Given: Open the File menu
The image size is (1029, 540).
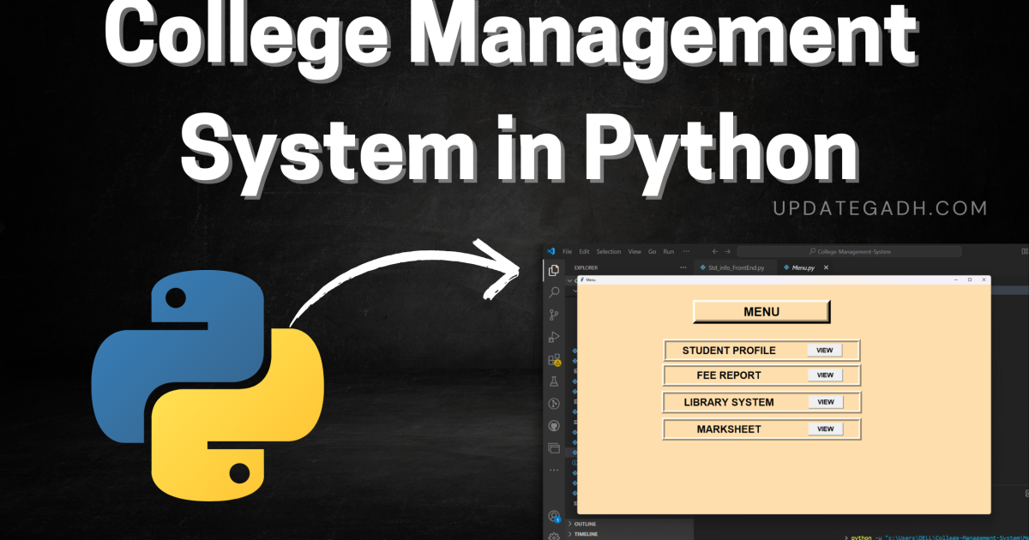Looking at the screenshot, I should [x=567, y=251].
